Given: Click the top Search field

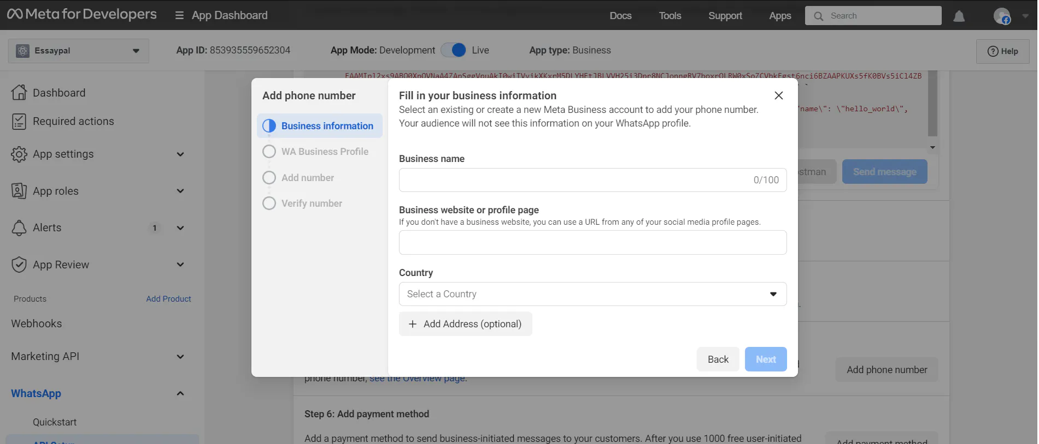Looking at the screenshot, I should pyautogui.click(x=873, y=16).
